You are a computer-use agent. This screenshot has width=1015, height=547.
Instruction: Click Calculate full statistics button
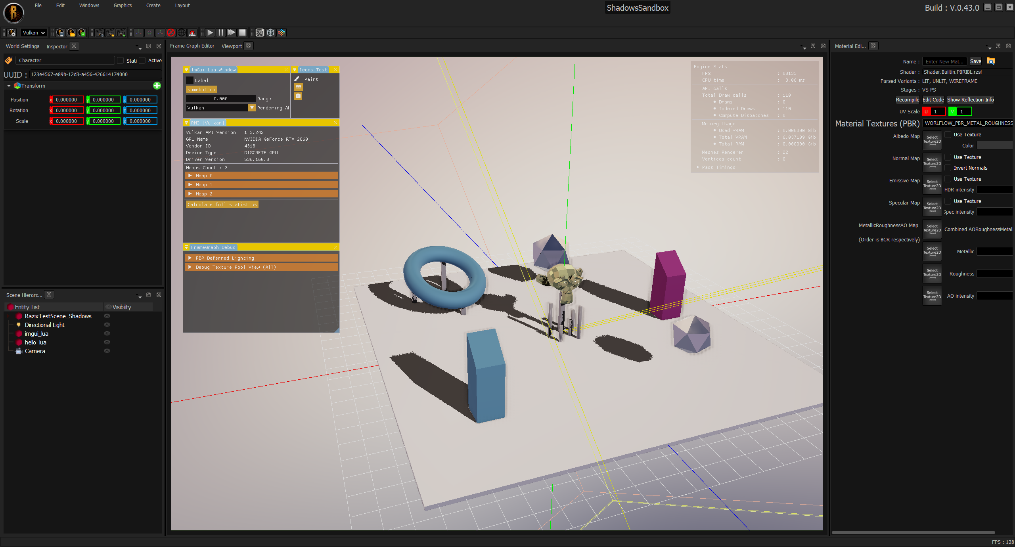[x=222, y=205]
